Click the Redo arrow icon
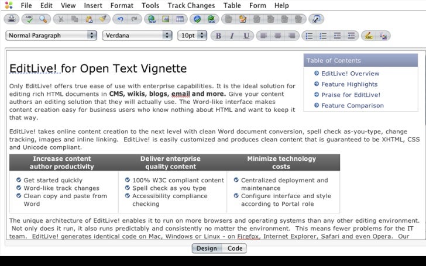 134,19
